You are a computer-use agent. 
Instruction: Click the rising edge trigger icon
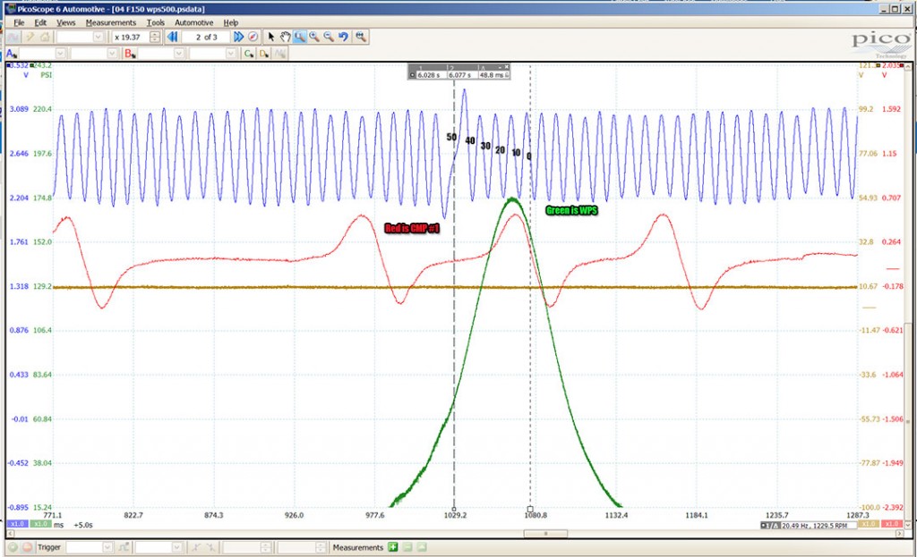coord(196,548)
